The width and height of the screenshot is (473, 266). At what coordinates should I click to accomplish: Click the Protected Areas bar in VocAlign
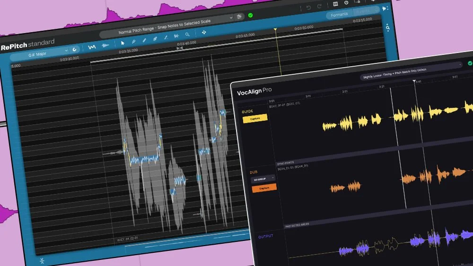pyautogui.click(x=378, y=214)
